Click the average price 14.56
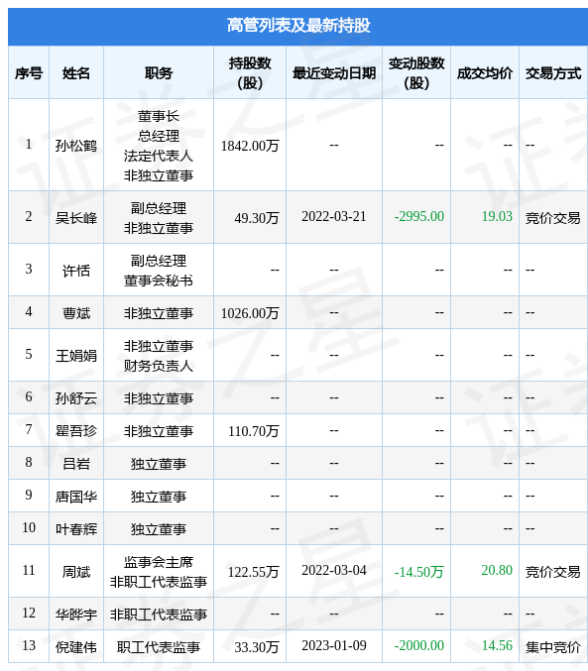 click(x=497, y=646)
